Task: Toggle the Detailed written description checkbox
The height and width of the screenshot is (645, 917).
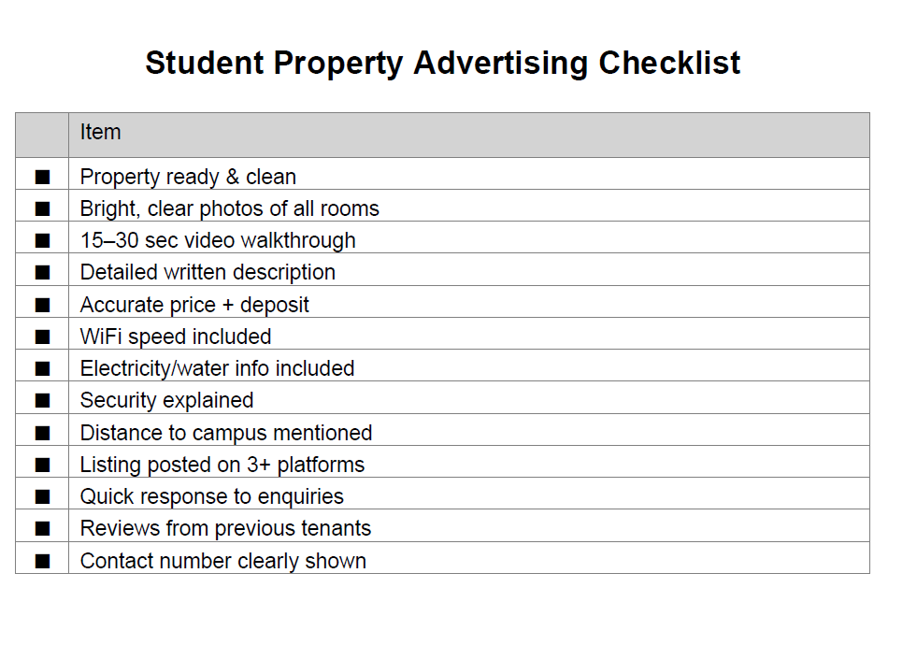Action: [x=42, y=272]
